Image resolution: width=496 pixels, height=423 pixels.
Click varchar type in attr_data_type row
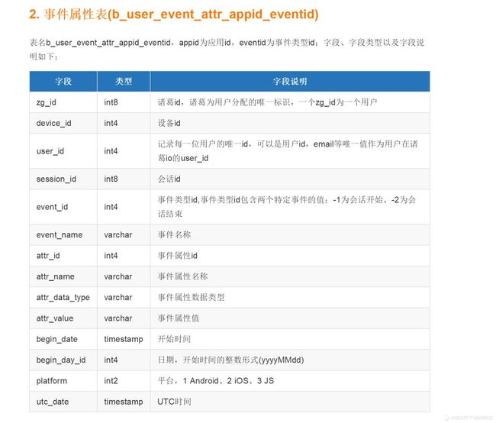click(118, 297)
